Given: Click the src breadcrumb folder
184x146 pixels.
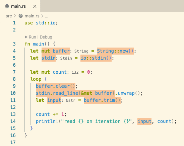Looking at the screenshot, I should tap(9, 16).
